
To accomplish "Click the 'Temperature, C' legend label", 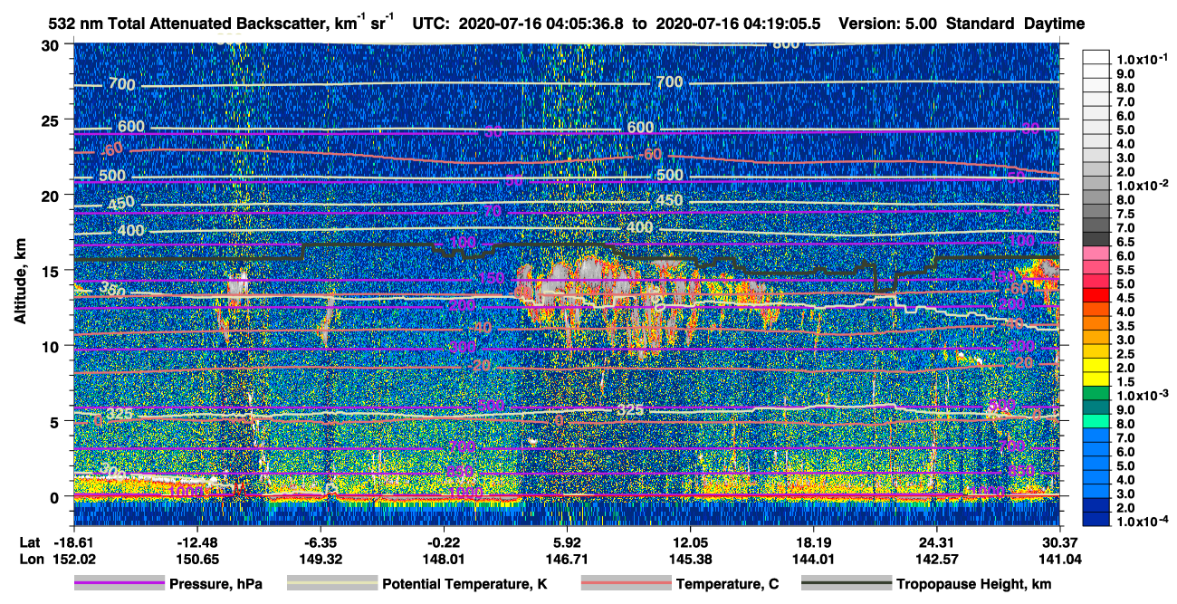I will pos(727,584).
